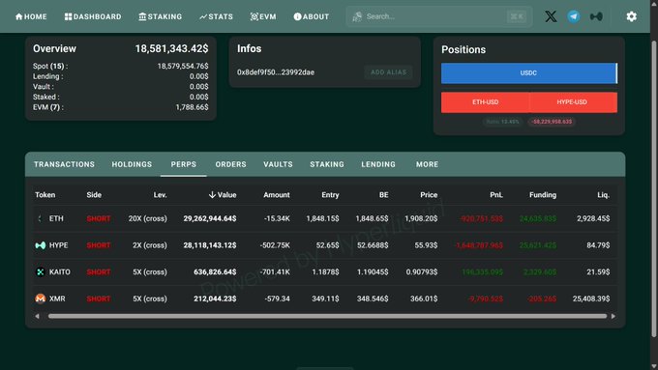Open X (Twitter) link icon

pos(551,16)
